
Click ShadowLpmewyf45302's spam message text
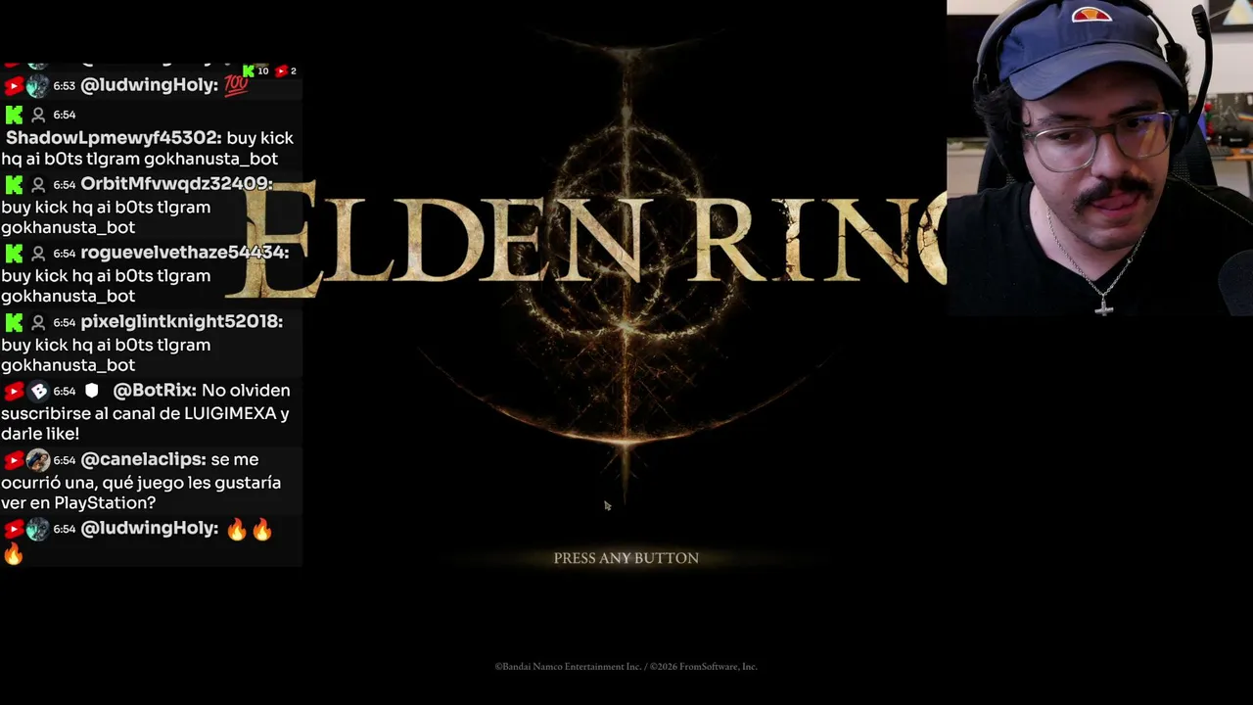click(147, 148)
